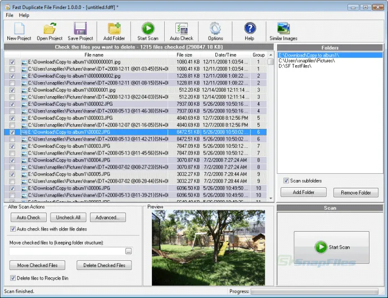This screenshot has height=298, width=388.
Task: Toggle checkbox for the selected 00002.JPG row
Action: 12,132
